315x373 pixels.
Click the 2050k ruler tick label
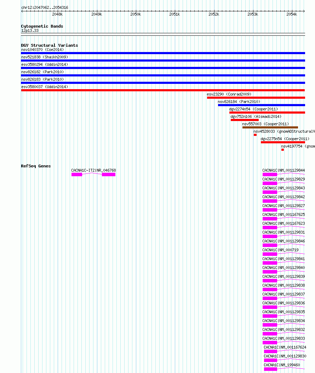click(x=136, y=14)
